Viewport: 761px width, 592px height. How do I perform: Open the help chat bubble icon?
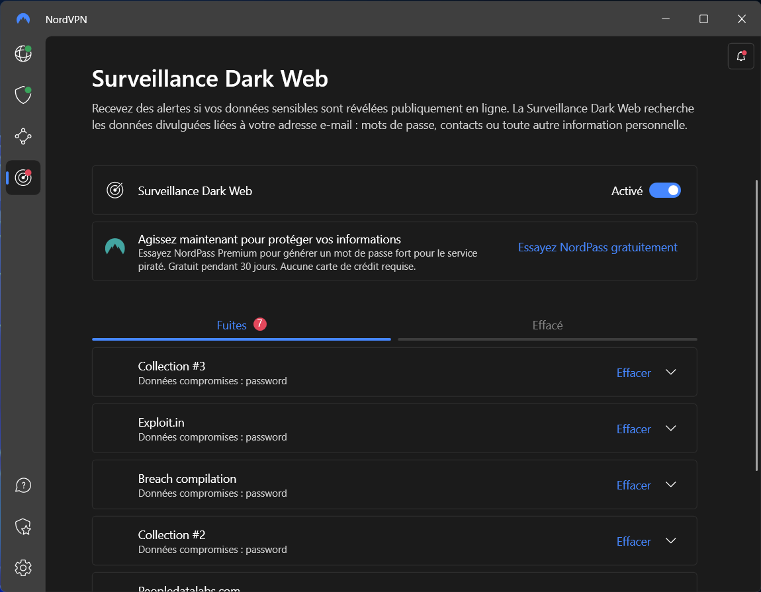pyautogui.click(x=22, y=486)
